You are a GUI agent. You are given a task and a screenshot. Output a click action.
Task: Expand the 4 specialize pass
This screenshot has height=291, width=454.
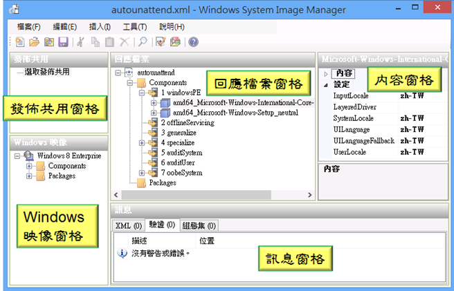pyautogui.click(x=142, y=142)
